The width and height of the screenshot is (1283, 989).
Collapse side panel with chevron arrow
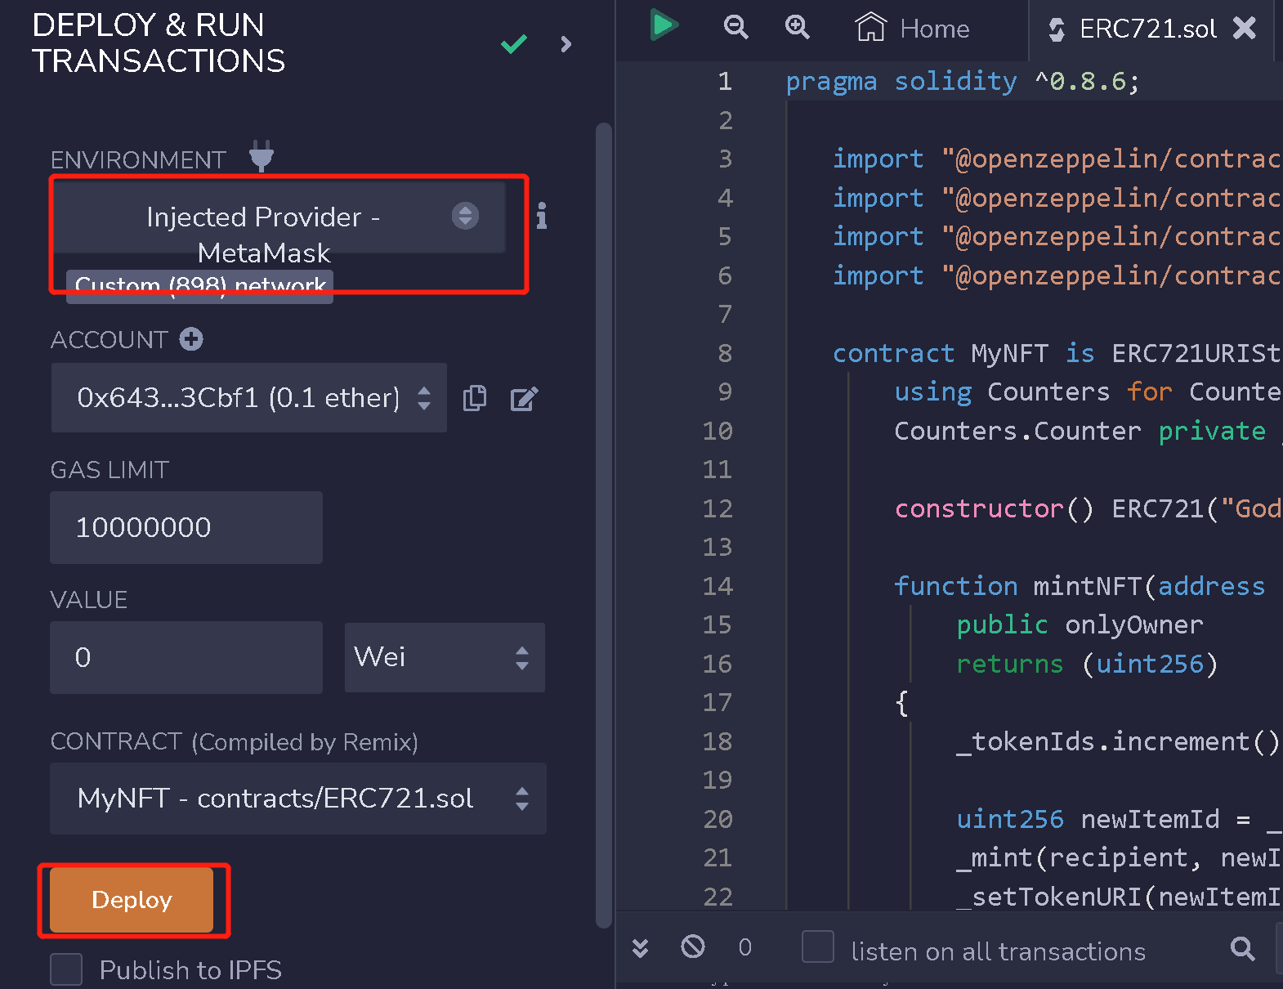point(566,44)
